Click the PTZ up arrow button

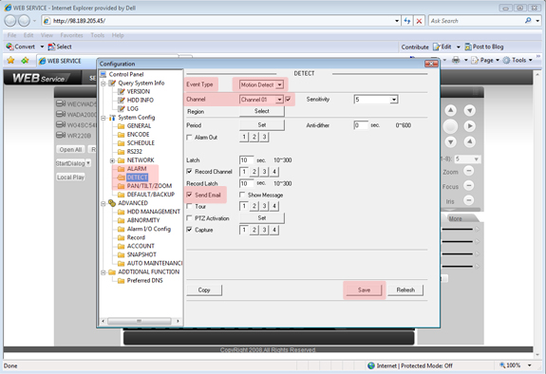tap(451, 110)
